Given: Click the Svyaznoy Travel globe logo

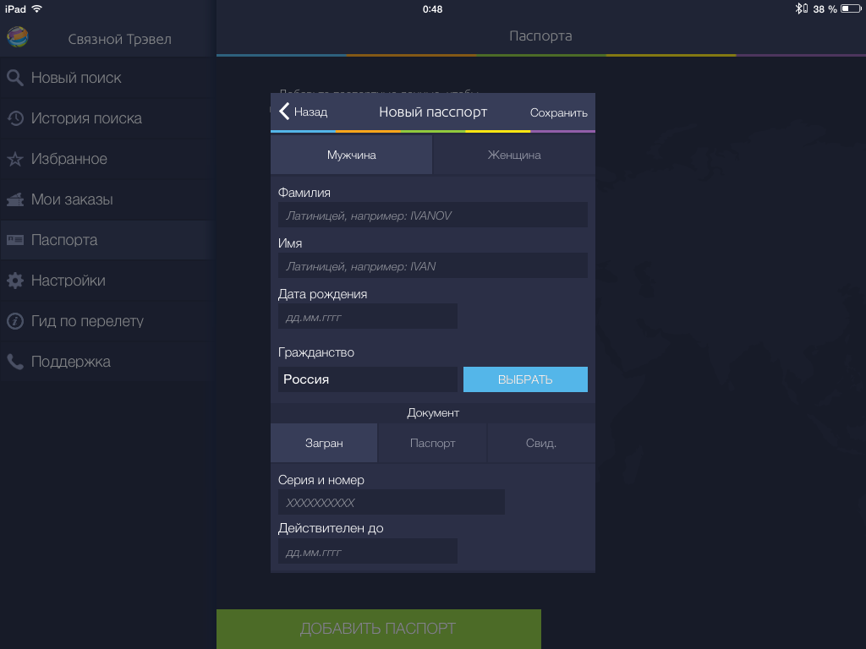Looking at the screenshot, I should 18,37.
